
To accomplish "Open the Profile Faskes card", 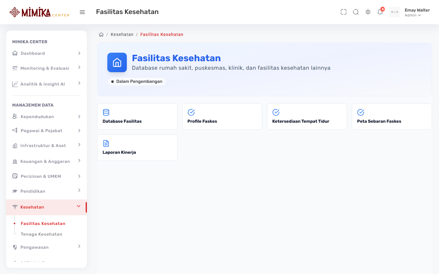I will pyautogui.click(x=222, y=117).
